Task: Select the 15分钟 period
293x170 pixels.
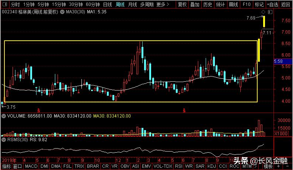Action: coord(59,4)
